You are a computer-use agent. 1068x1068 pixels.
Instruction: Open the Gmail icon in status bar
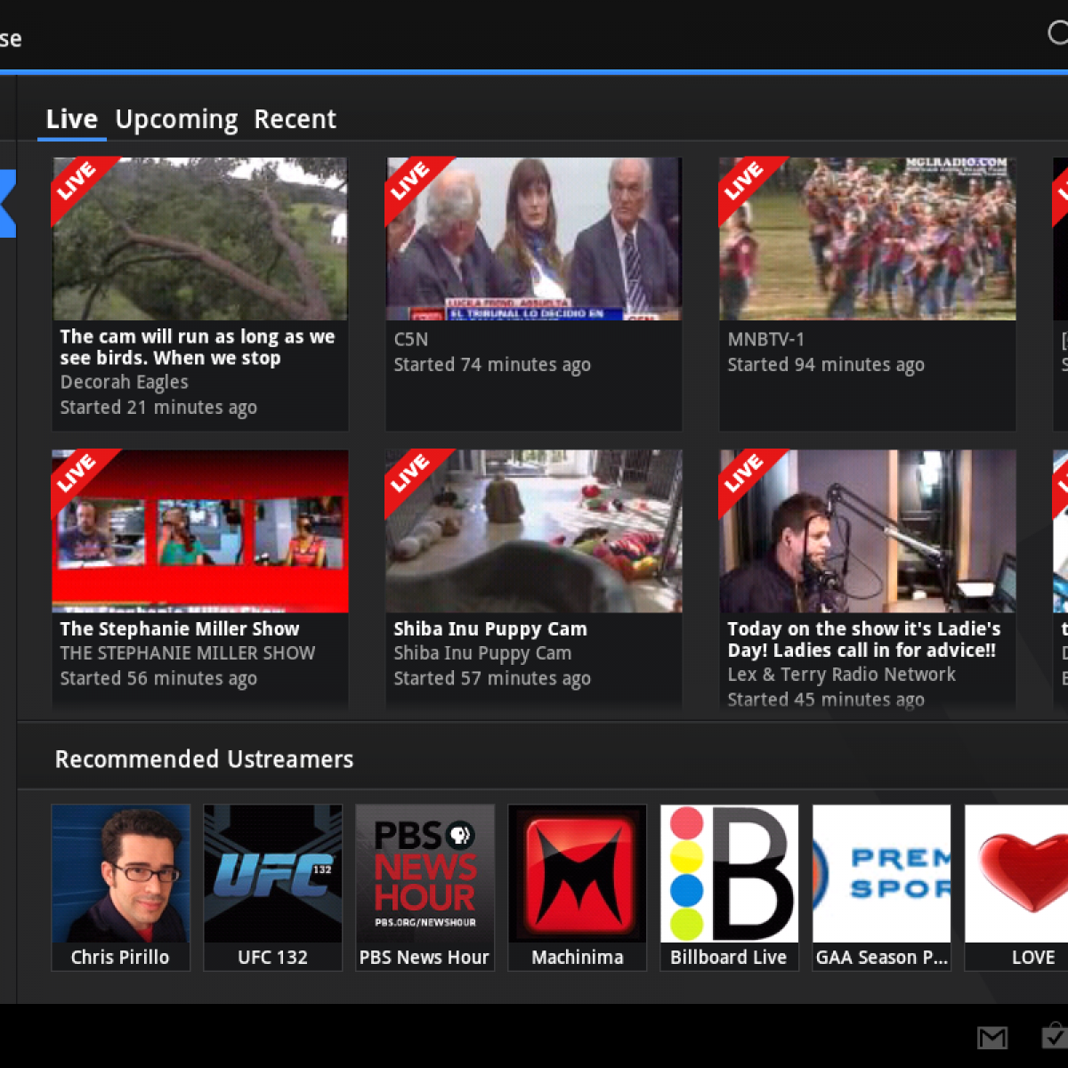click(x=992, y=1037)
